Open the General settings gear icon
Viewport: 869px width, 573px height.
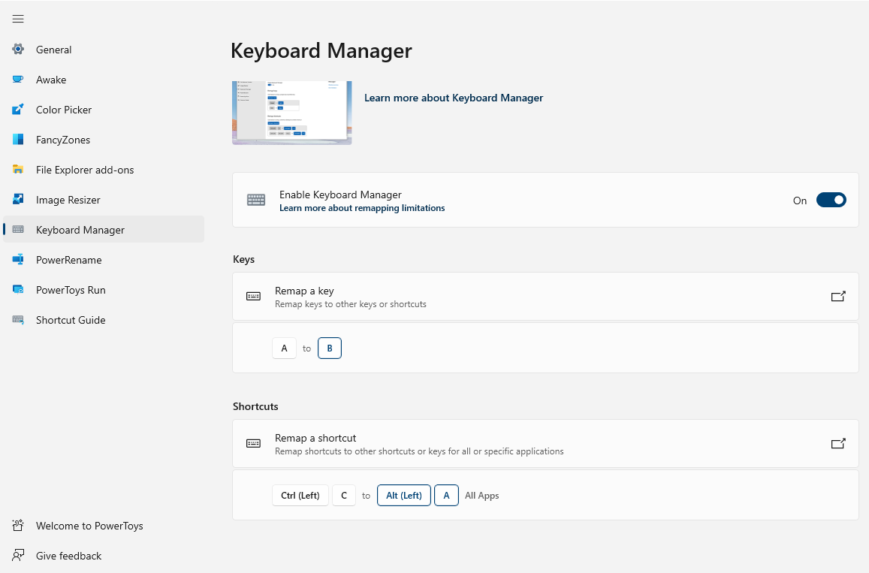click(18, 50)
